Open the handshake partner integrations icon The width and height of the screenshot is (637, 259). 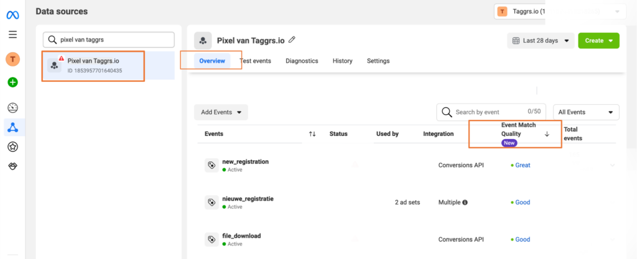pyautogui.click(x=12, y=166)
